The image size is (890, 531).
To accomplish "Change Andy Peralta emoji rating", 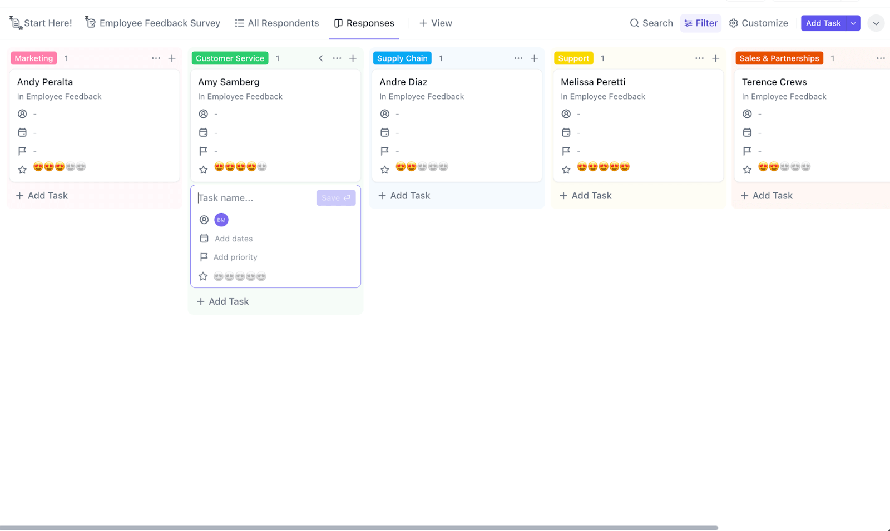I will pos(60,166).
